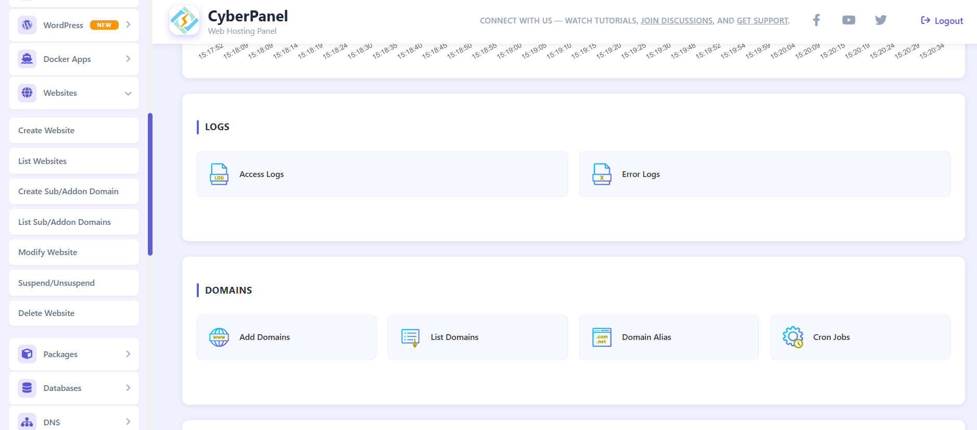Expand the Docker Apps chevron

click(x=128, y=59)
